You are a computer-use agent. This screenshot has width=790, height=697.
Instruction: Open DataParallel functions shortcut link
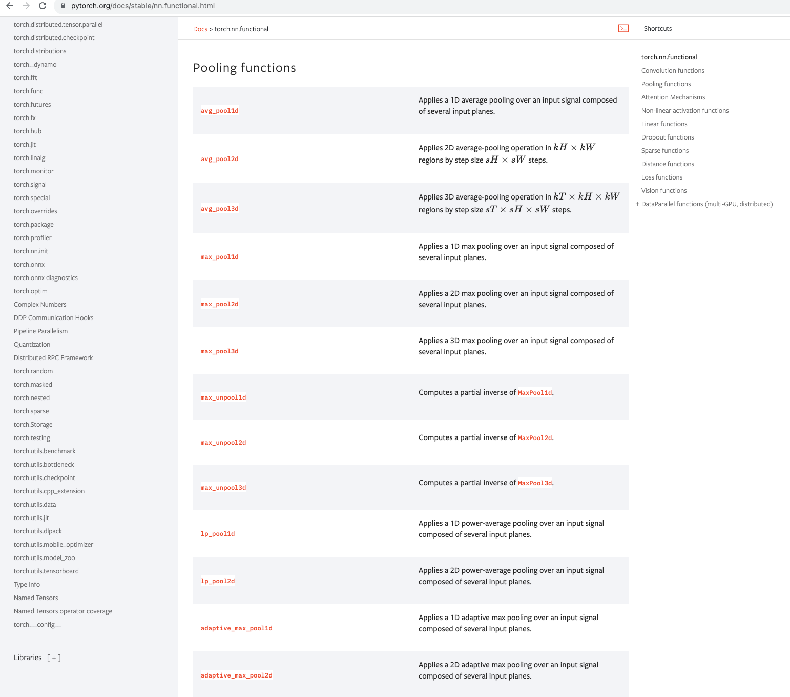[707, 204]
